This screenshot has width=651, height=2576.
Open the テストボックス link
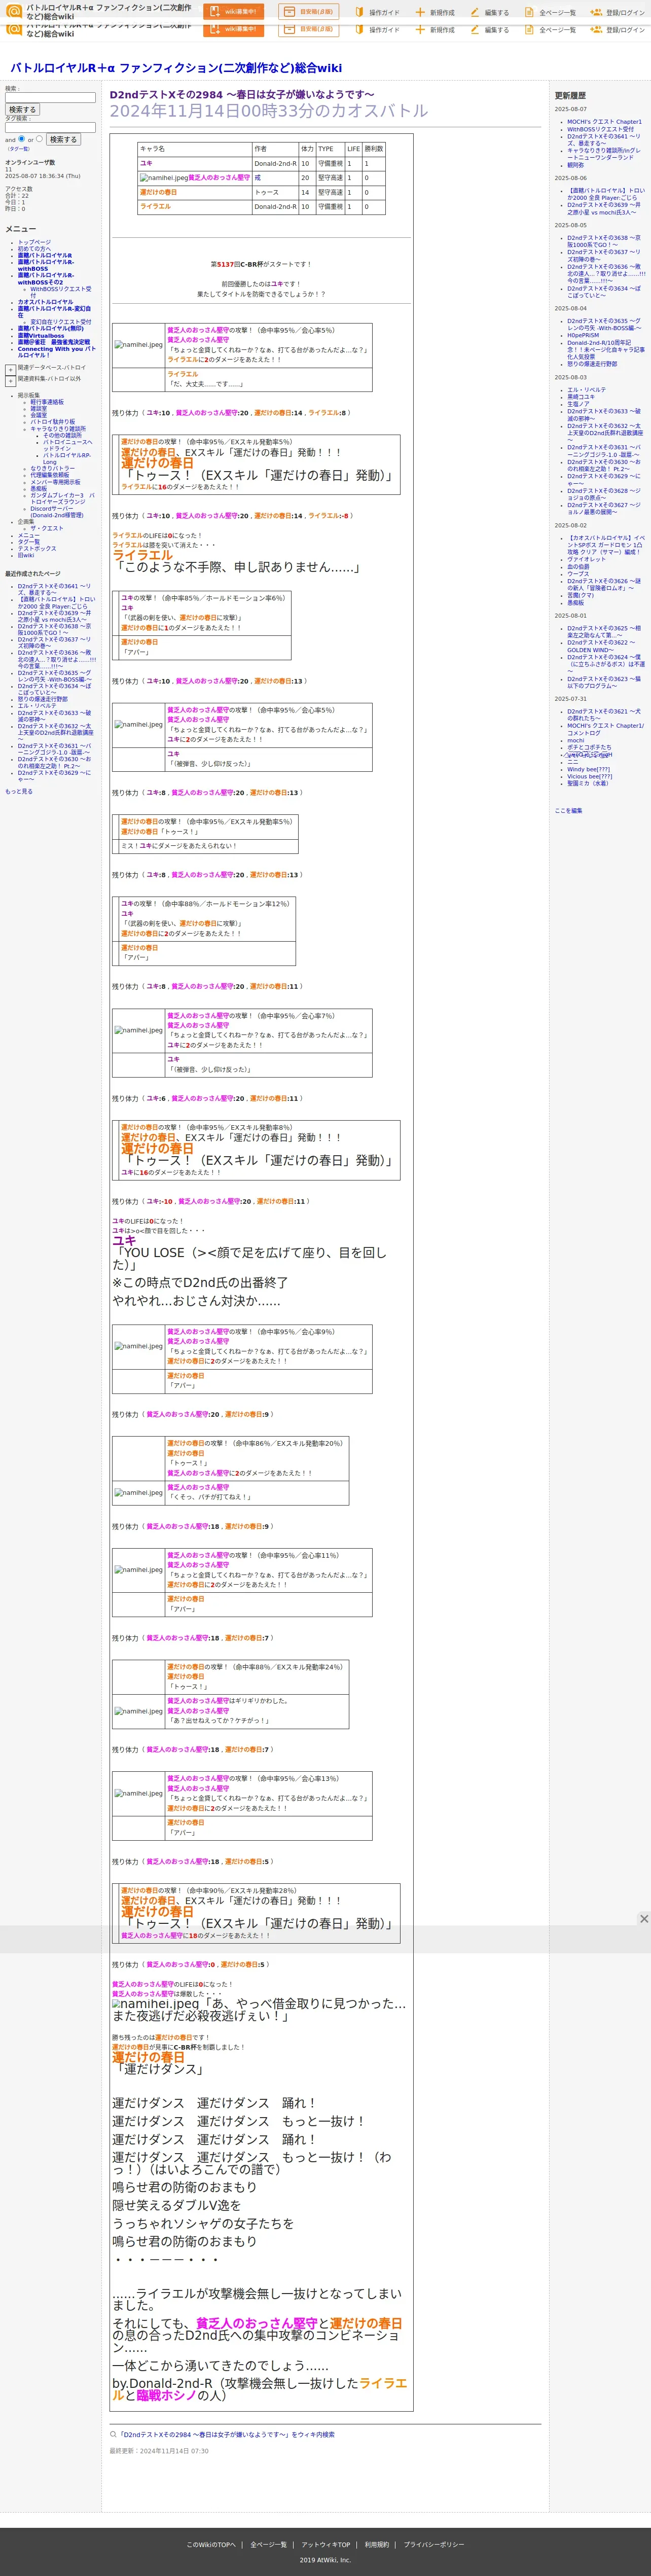(x=37, y=548)
